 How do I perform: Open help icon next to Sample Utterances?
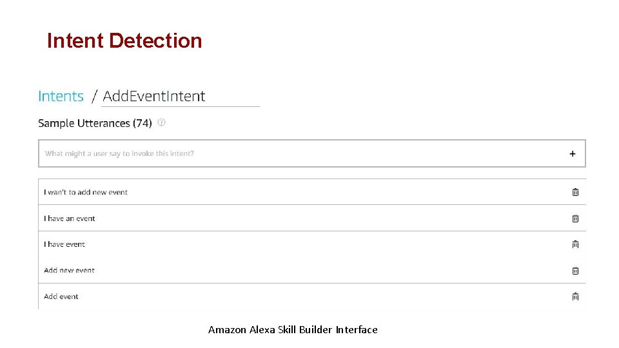point(162,122)
